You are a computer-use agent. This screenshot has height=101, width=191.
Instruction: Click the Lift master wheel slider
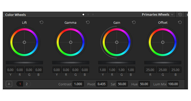coord(25,63)
